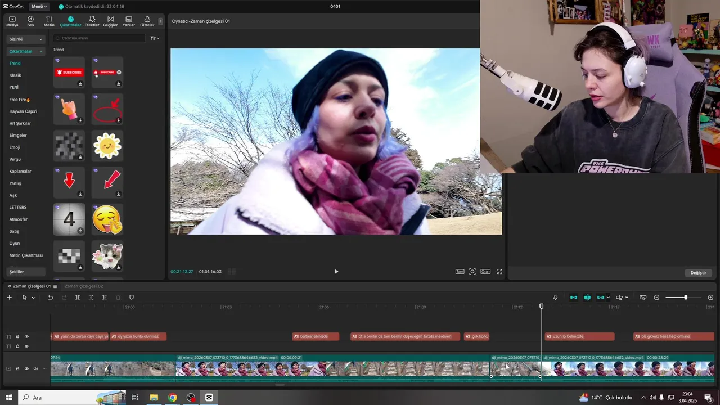
Task: Play the preview video
Action: (x=336, y=272)
